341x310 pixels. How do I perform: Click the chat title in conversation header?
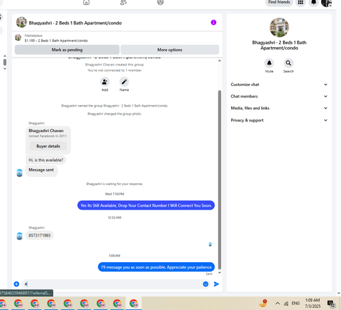pyautogui.click(x=75, y=23)
